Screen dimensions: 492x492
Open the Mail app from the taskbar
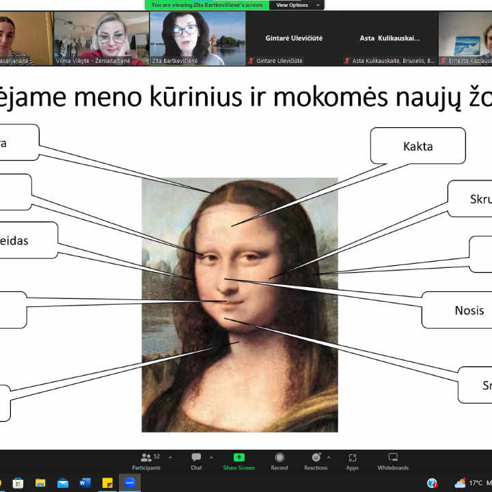coord(63,483)
